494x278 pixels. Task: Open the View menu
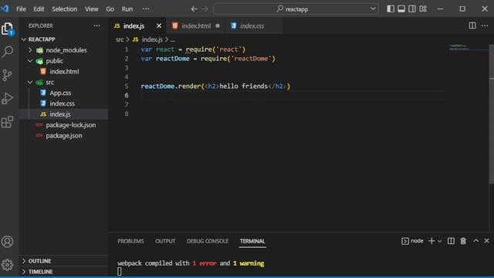pyautogui.click(x=91, y=8)
